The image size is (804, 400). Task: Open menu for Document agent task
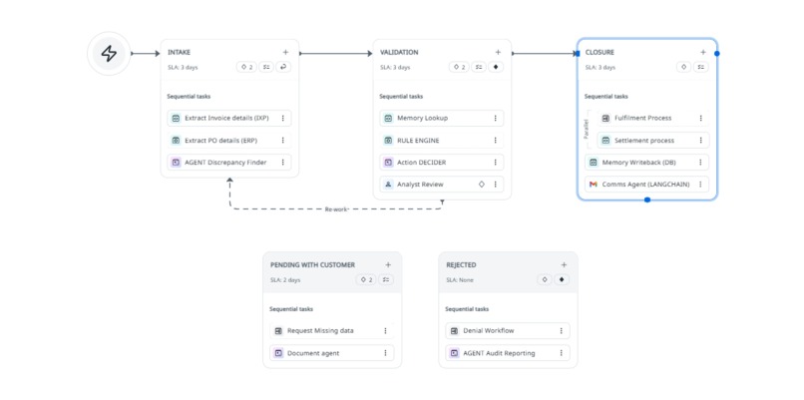(385, 353)
